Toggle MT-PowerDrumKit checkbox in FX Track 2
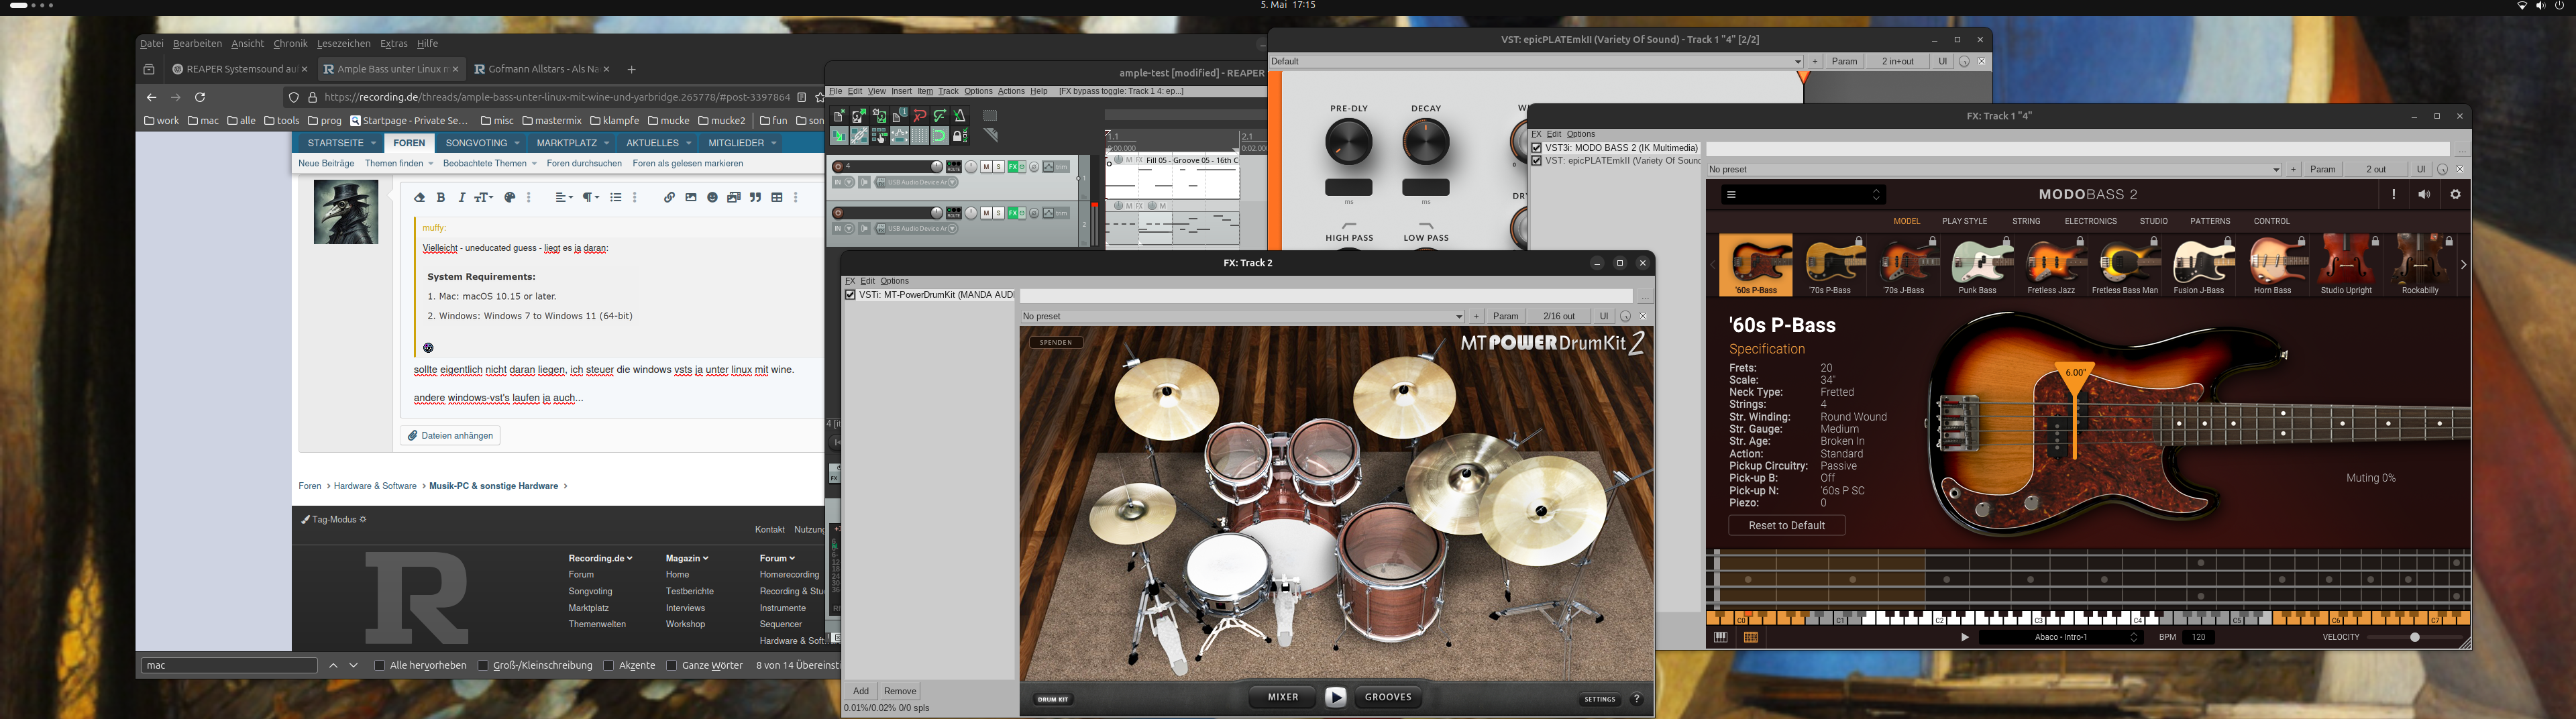Image resolution: width=2576 pixels, height=719 pixels. pyautogui.click(x=851, y=295)
